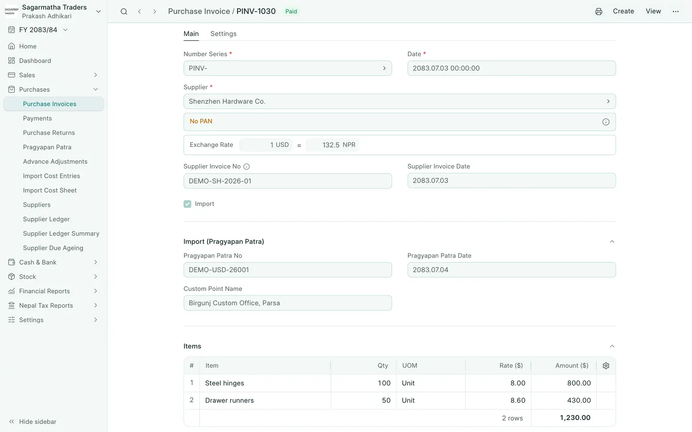Screen dimensions: 692x432
Task: Collapse the Purchases sidebar section
Action: tap(96, 89)
